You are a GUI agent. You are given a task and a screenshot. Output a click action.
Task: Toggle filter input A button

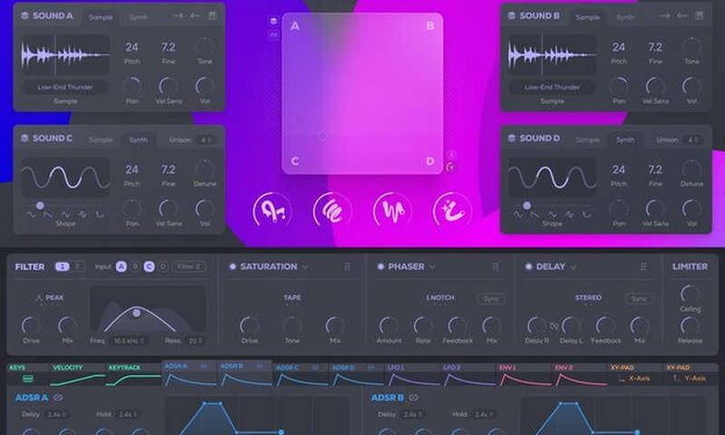pyautogui.click(x=121, y=266)
